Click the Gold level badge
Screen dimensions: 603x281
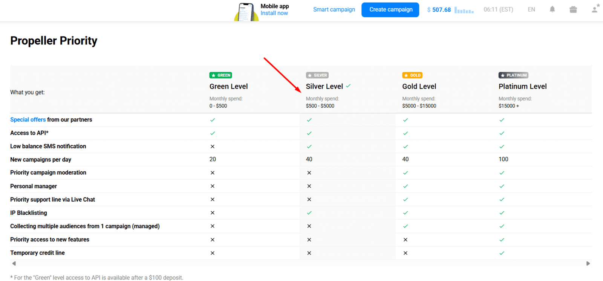click(412, 75)
